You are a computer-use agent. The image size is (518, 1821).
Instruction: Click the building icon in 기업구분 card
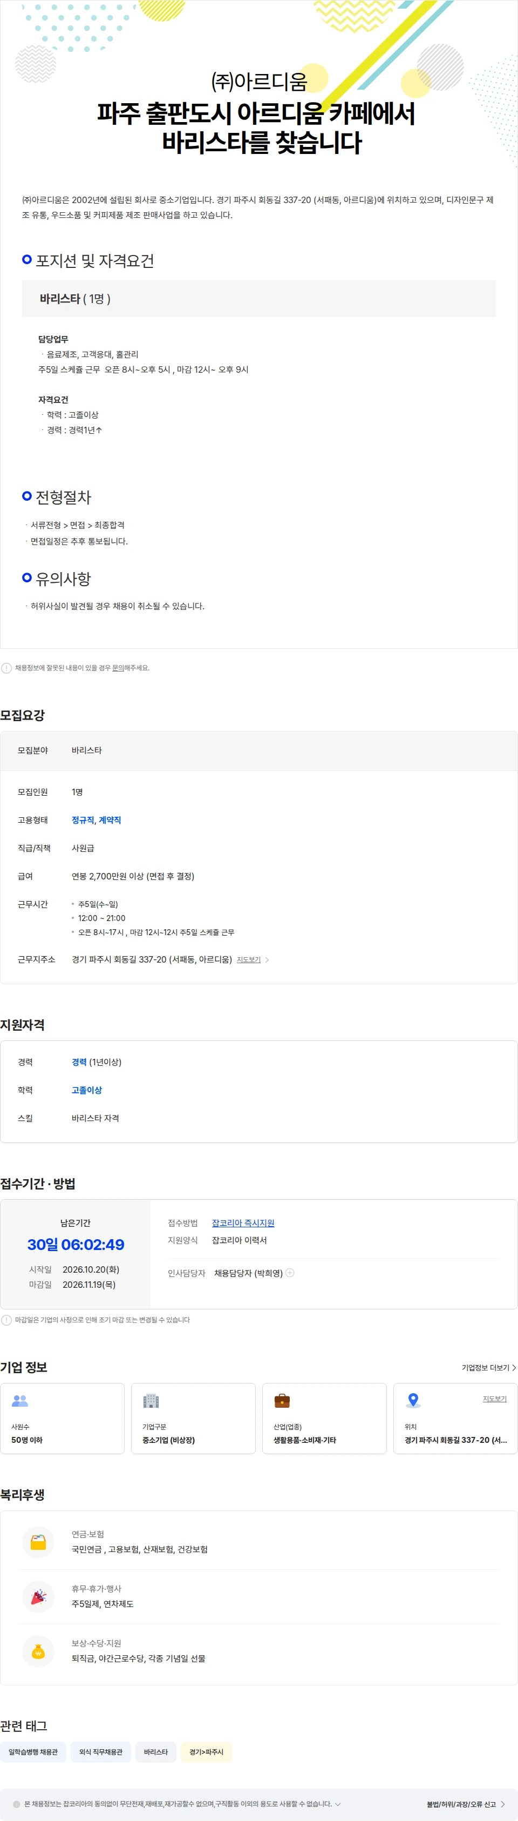[151, 1400]
